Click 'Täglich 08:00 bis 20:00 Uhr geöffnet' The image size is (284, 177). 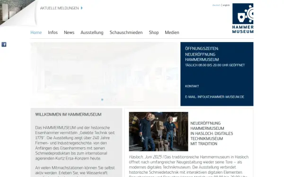click(215, 65)
